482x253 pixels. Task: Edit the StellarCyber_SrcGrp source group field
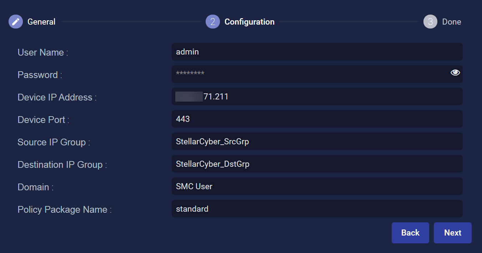point(317,141)
